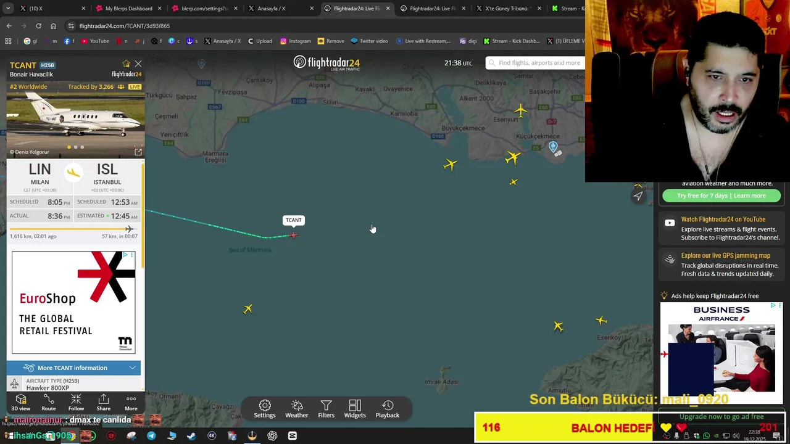Click the 21:38 UTC clock display

click(458, 63)
